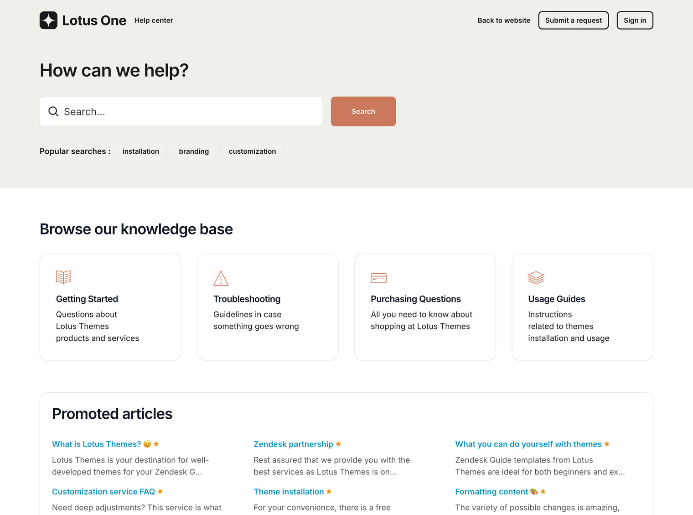This screenshot has height=515, width=693.
Task: Click the palette emoji after Formatting content
Action: click(534, 492)
